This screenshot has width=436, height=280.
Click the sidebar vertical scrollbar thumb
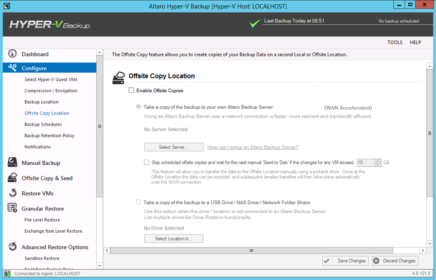click(x=100, y=126)
